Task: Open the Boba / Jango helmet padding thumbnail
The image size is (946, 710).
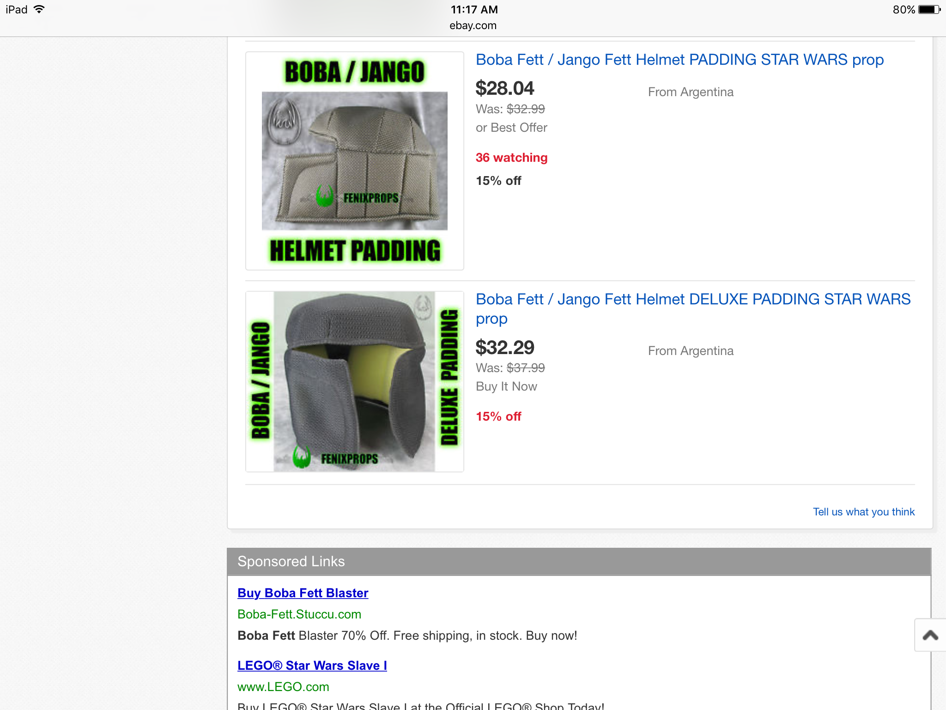Action: [355, 161]
